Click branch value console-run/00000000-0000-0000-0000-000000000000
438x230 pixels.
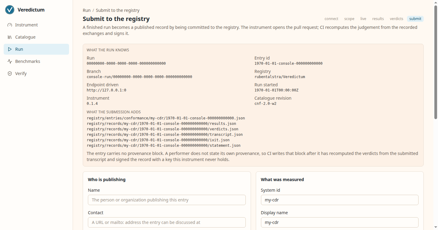[139, 77]
